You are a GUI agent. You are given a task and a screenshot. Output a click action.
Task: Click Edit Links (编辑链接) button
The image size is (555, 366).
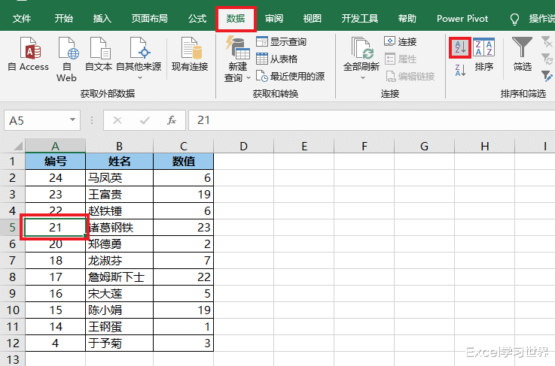point(410,76)
